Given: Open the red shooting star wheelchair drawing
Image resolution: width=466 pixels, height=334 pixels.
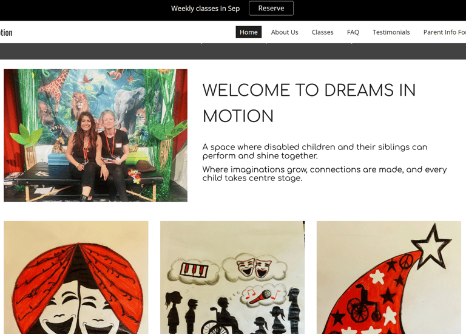Looking at the screenshot, I should [389, 278].
